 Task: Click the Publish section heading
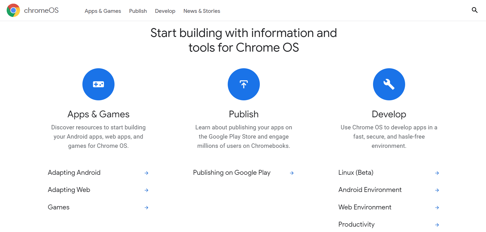244,114
